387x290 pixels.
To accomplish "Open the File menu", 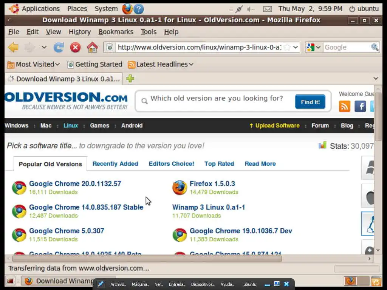I will pyautogui.click(x=14, y=32).
